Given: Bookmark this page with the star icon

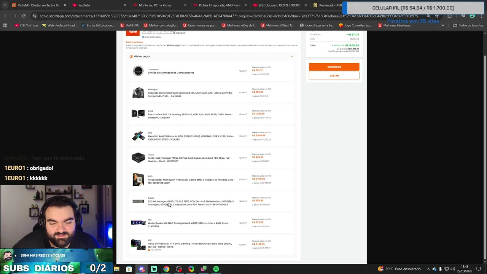Looking at the screenshot, I should [437, 16].
